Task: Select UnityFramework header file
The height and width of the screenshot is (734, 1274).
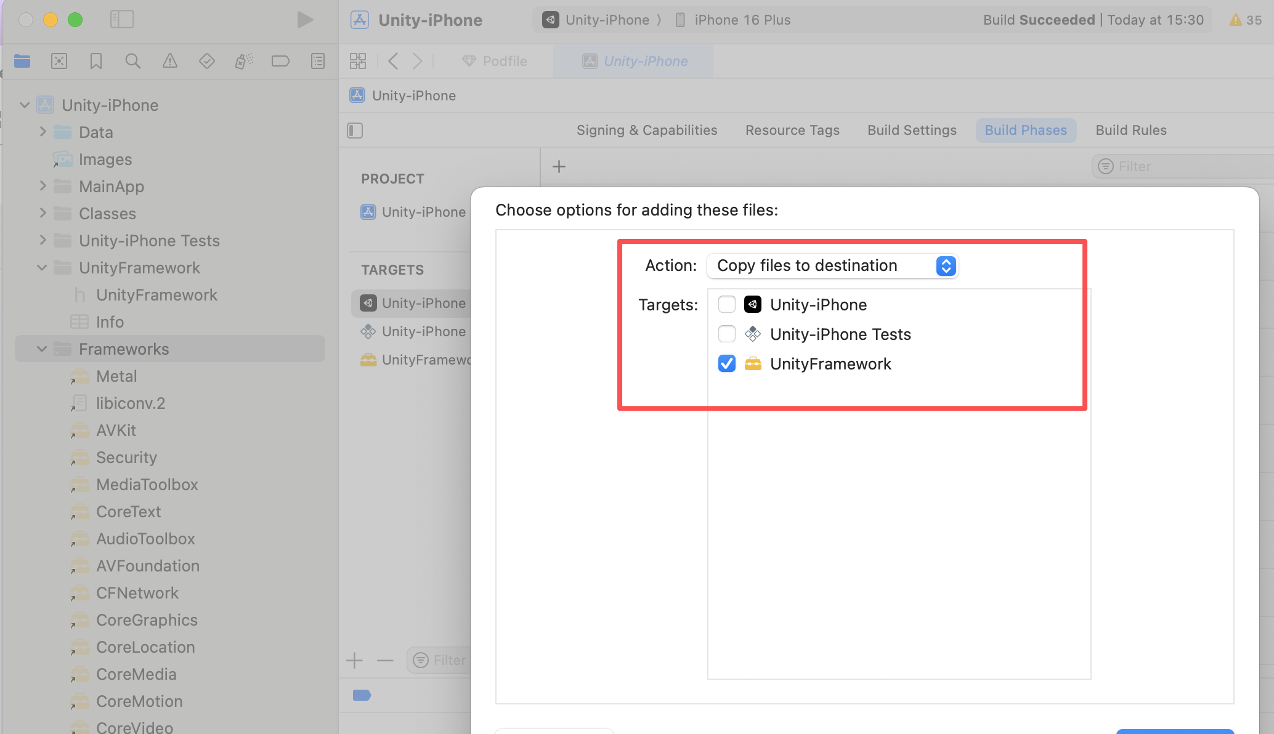Action: tap(156, 295)
